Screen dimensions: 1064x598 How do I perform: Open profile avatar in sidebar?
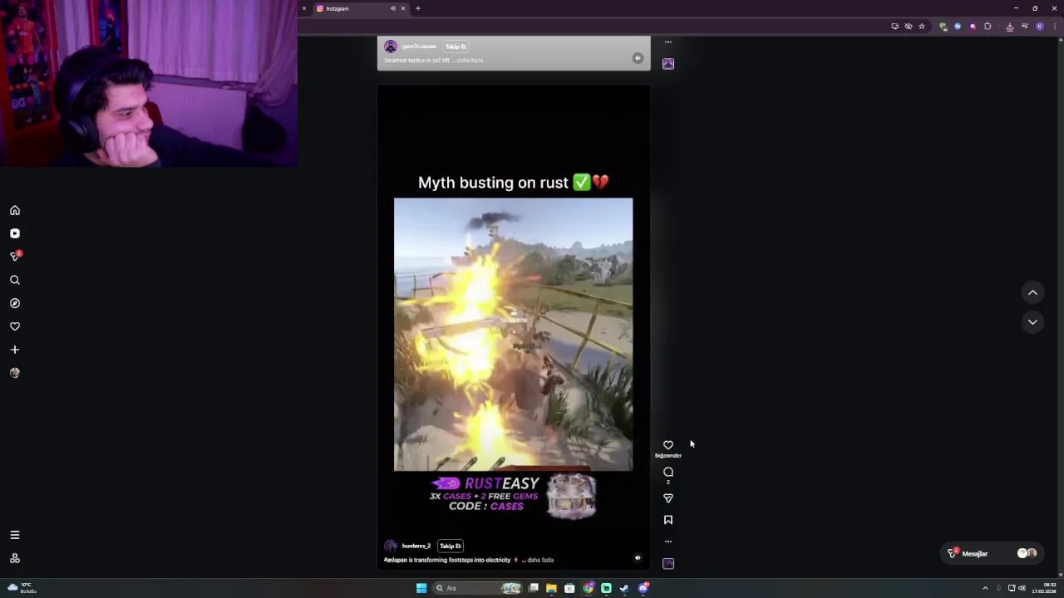pyautogui.click(x=15, y=374)
